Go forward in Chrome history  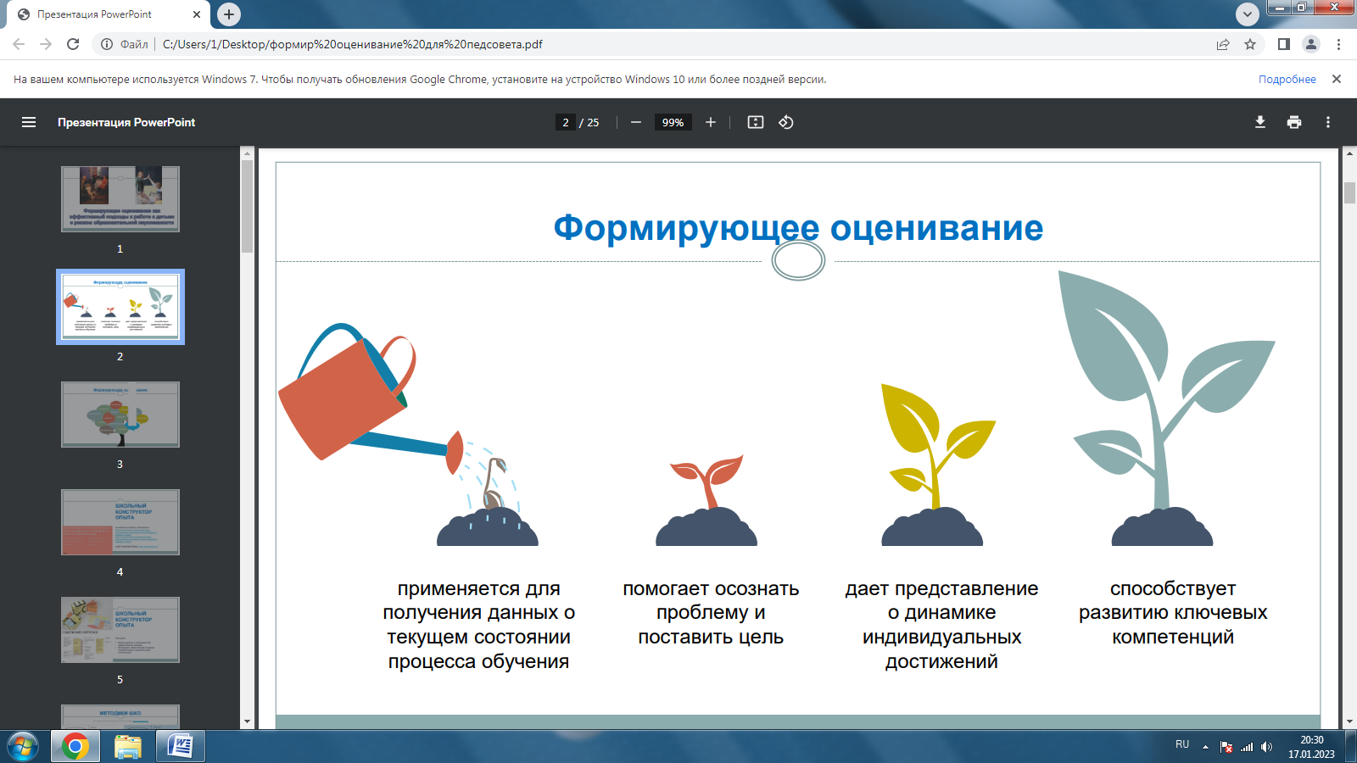click(46, 44)
